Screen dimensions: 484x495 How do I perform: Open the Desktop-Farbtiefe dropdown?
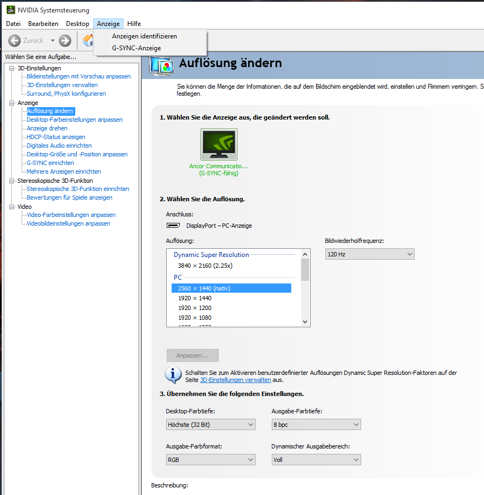(211, 425)
